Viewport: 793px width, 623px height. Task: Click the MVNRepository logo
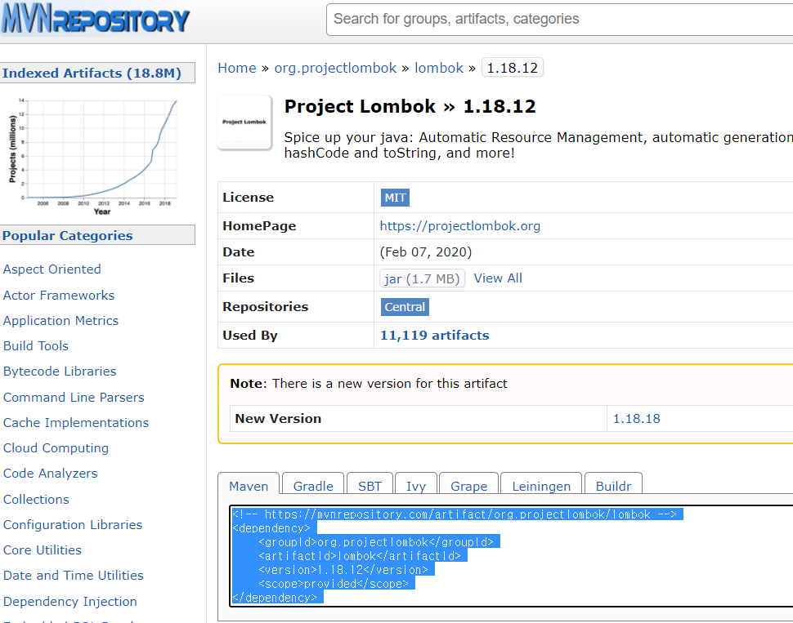[96, 20]
